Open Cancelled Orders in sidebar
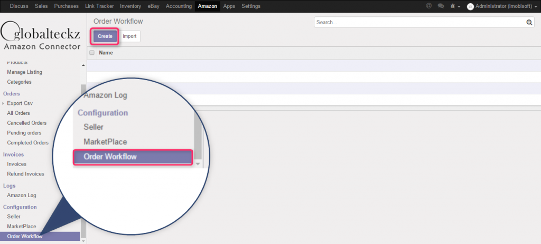Image resolution: width=541 pixels, height=244 pixels. [x=26, y=123]
